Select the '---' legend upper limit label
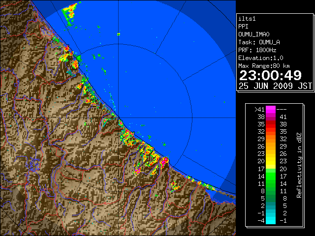This screenshot has height=236, width=315. click(282, 109)
